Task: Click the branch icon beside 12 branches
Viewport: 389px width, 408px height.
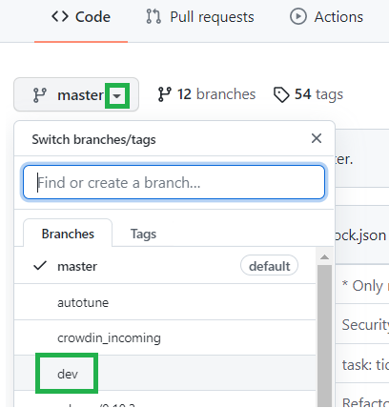Action: (164, 94)
